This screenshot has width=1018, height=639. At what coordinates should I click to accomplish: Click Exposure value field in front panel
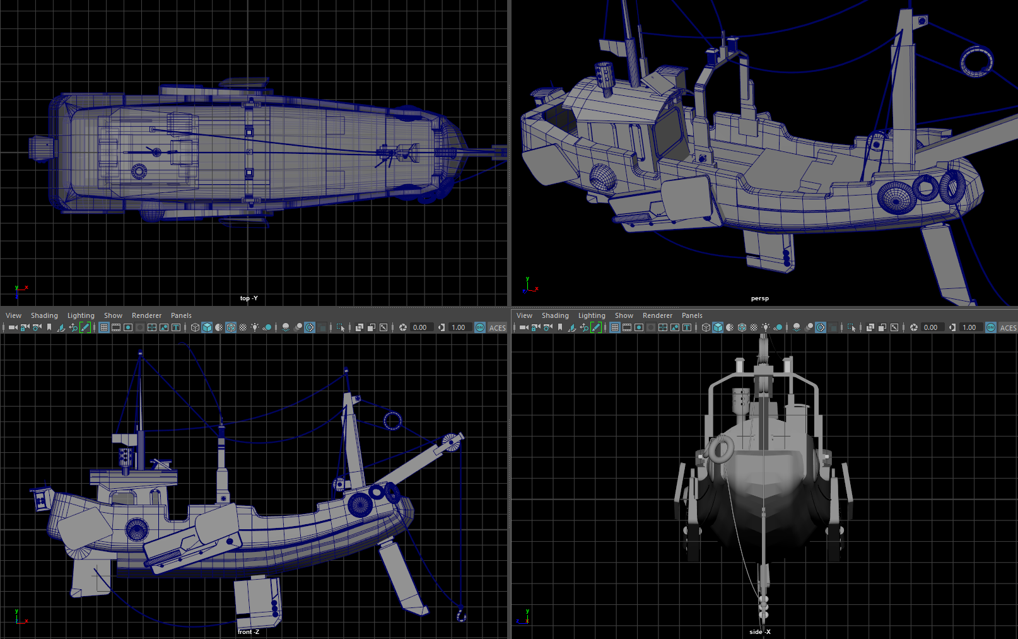(x=421, y=327)
